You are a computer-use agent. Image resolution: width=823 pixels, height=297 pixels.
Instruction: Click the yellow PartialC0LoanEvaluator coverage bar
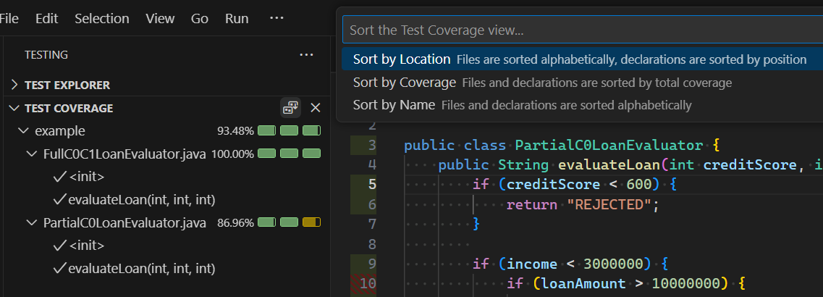click(x=312, y=223)
